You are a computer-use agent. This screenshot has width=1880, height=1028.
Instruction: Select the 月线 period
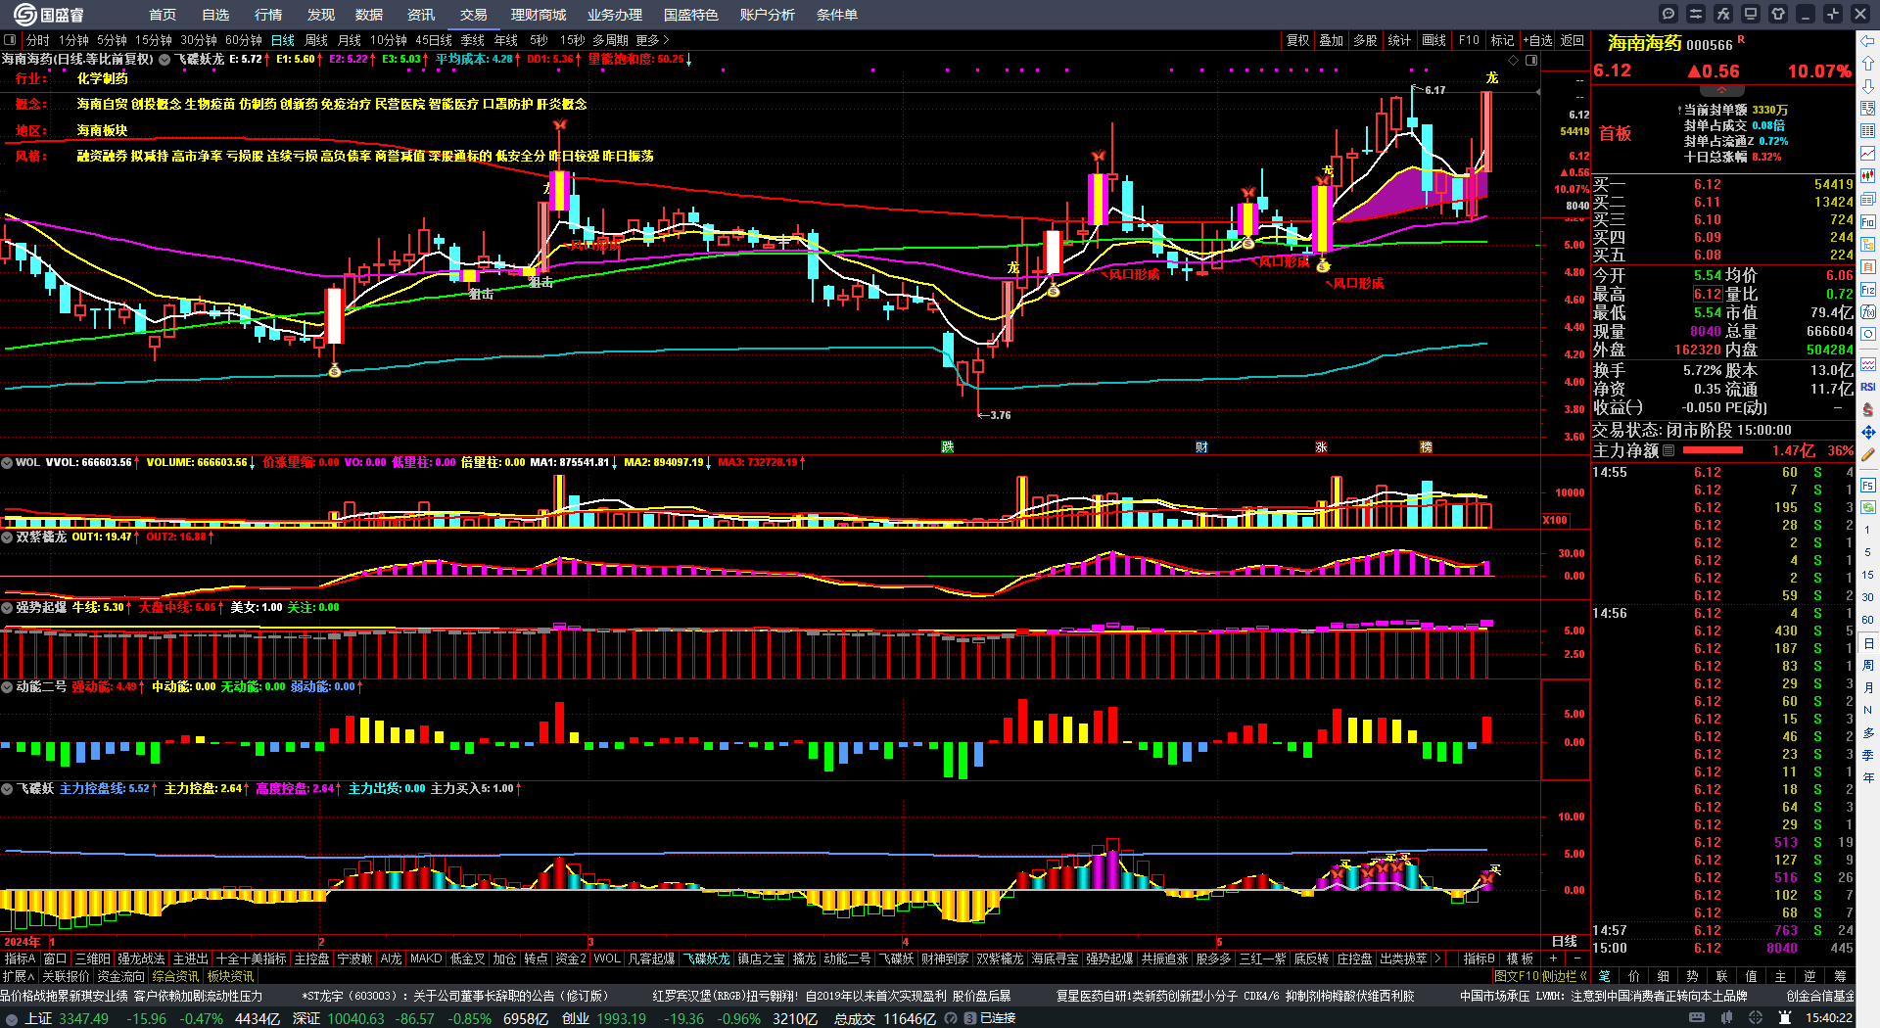pos(350,40)
